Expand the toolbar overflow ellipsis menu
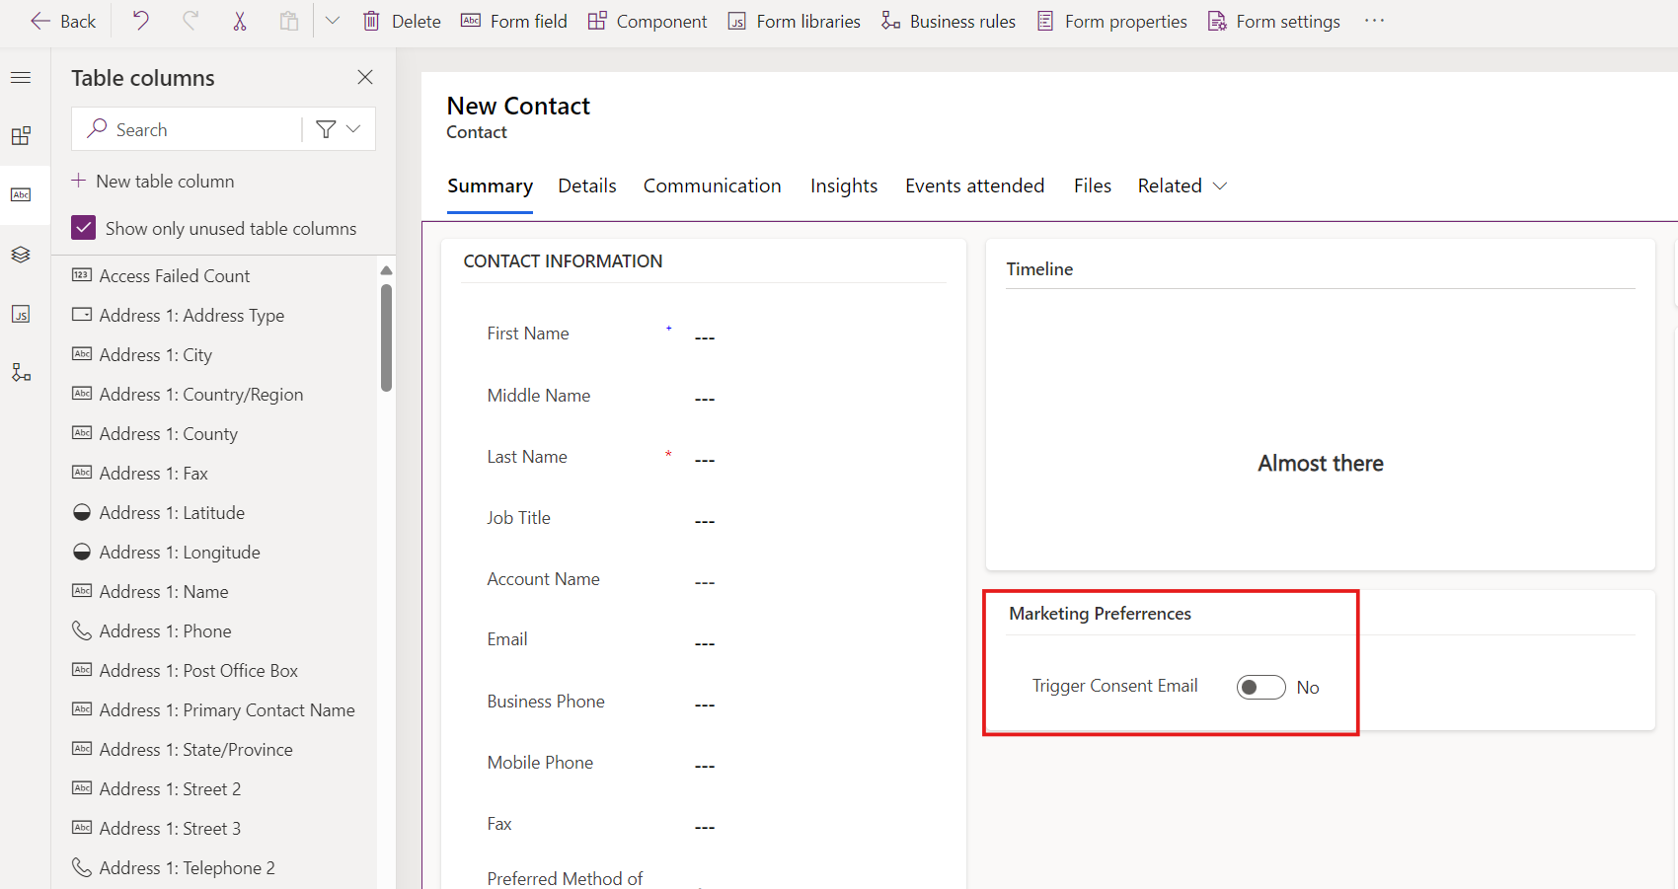Image resolution: width=1678 pixels, height=889 pixels. [1374, 20]
